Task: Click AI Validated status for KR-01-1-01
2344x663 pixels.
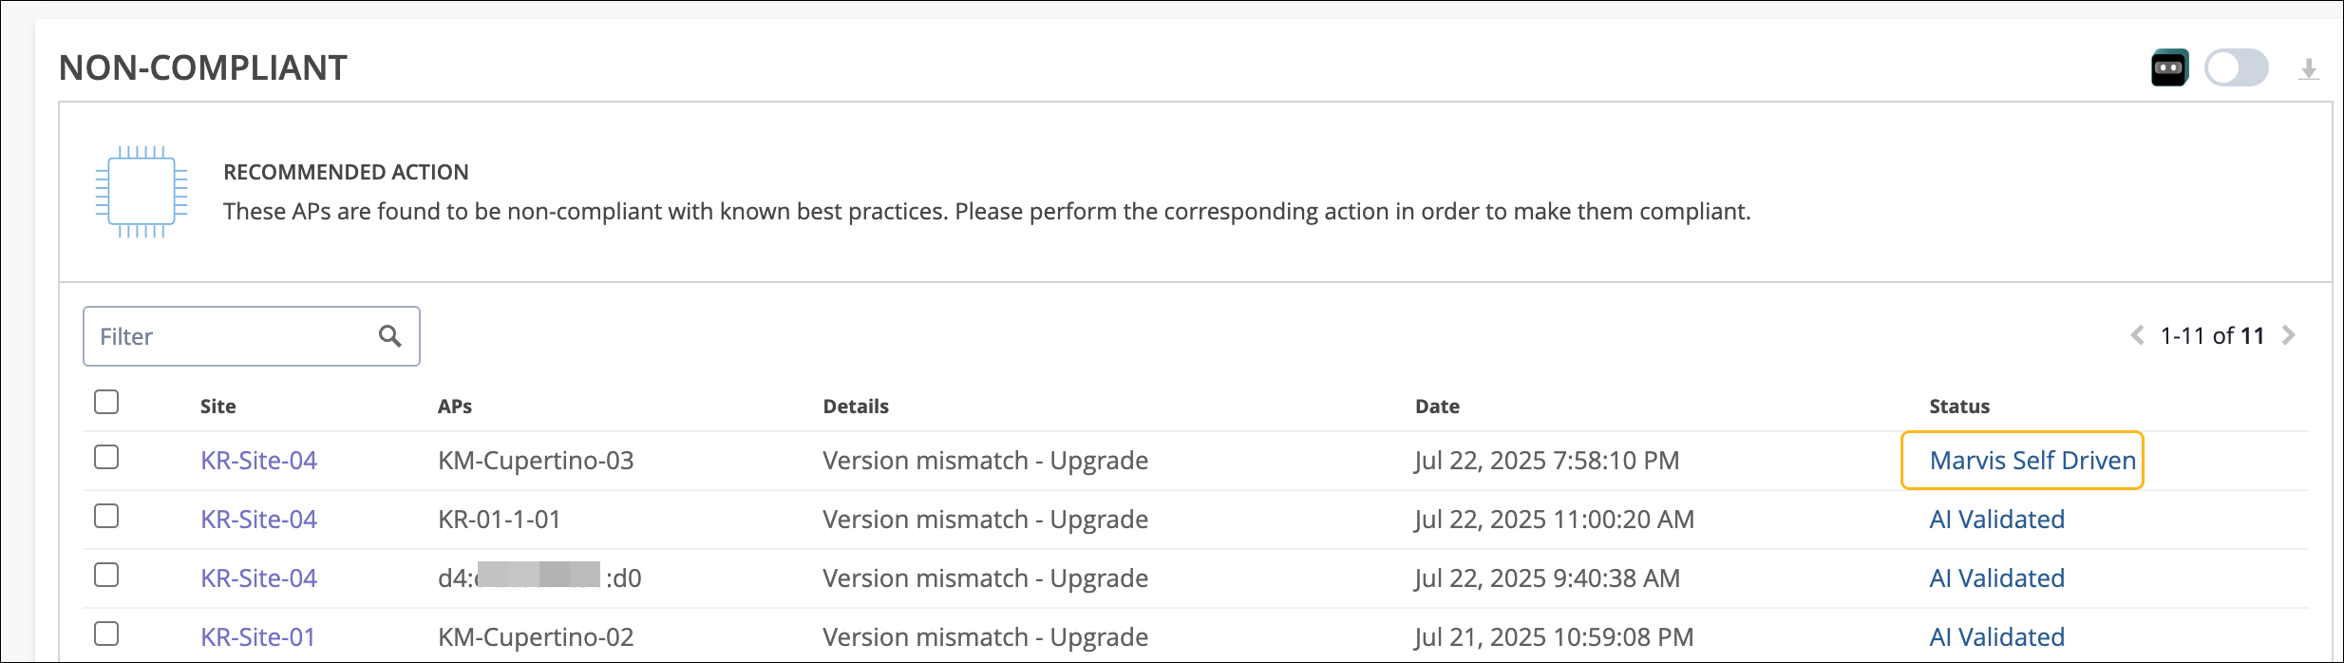Action: [1996, 520]
